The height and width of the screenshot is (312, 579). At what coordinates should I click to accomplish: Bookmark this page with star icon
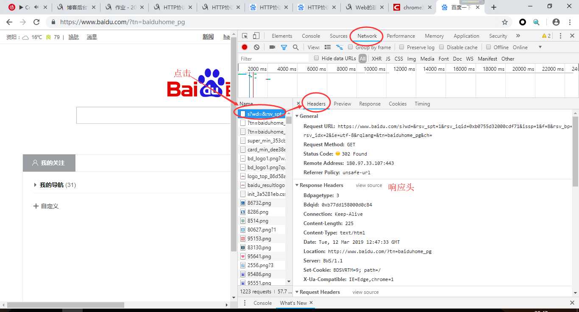coord(505,22)
